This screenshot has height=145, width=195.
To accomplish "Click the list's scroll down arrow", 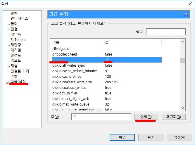I will point(182,108).
